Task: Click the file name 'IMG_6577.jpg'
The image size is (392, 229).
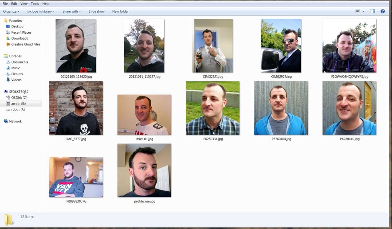Action: (76, 139)
